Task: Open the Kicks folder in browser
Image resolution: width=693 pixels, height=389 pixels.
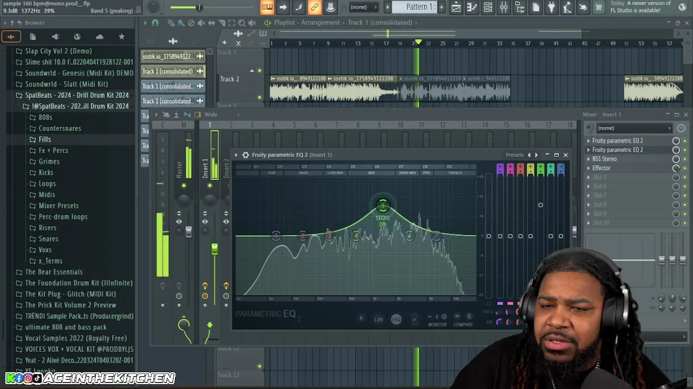Action: click(46, 172)
